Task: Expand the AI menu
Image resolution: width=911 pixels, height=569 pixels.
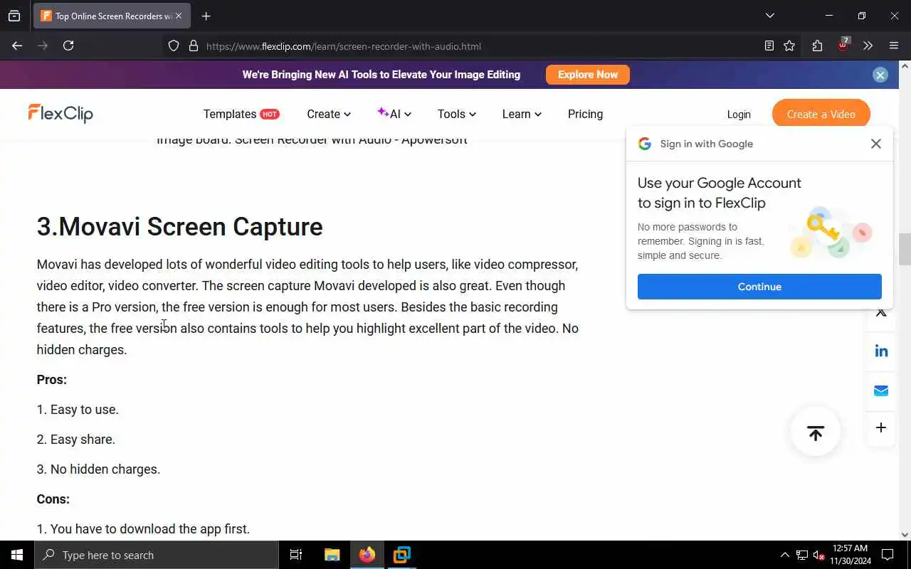Action: point(394,114)
